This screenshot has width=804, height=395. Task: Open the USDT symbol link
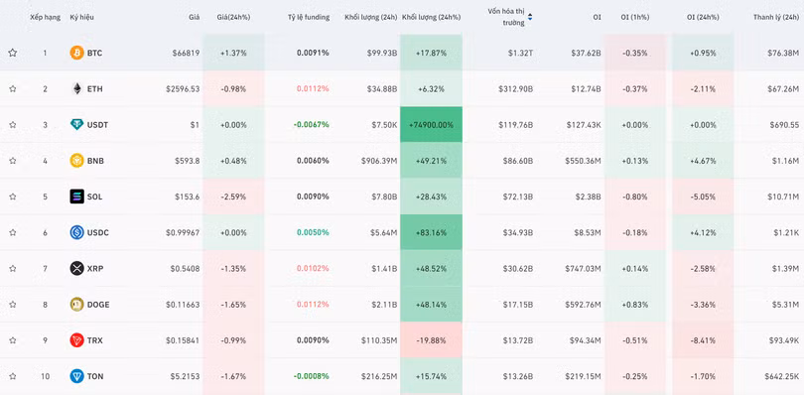point(97,125)
